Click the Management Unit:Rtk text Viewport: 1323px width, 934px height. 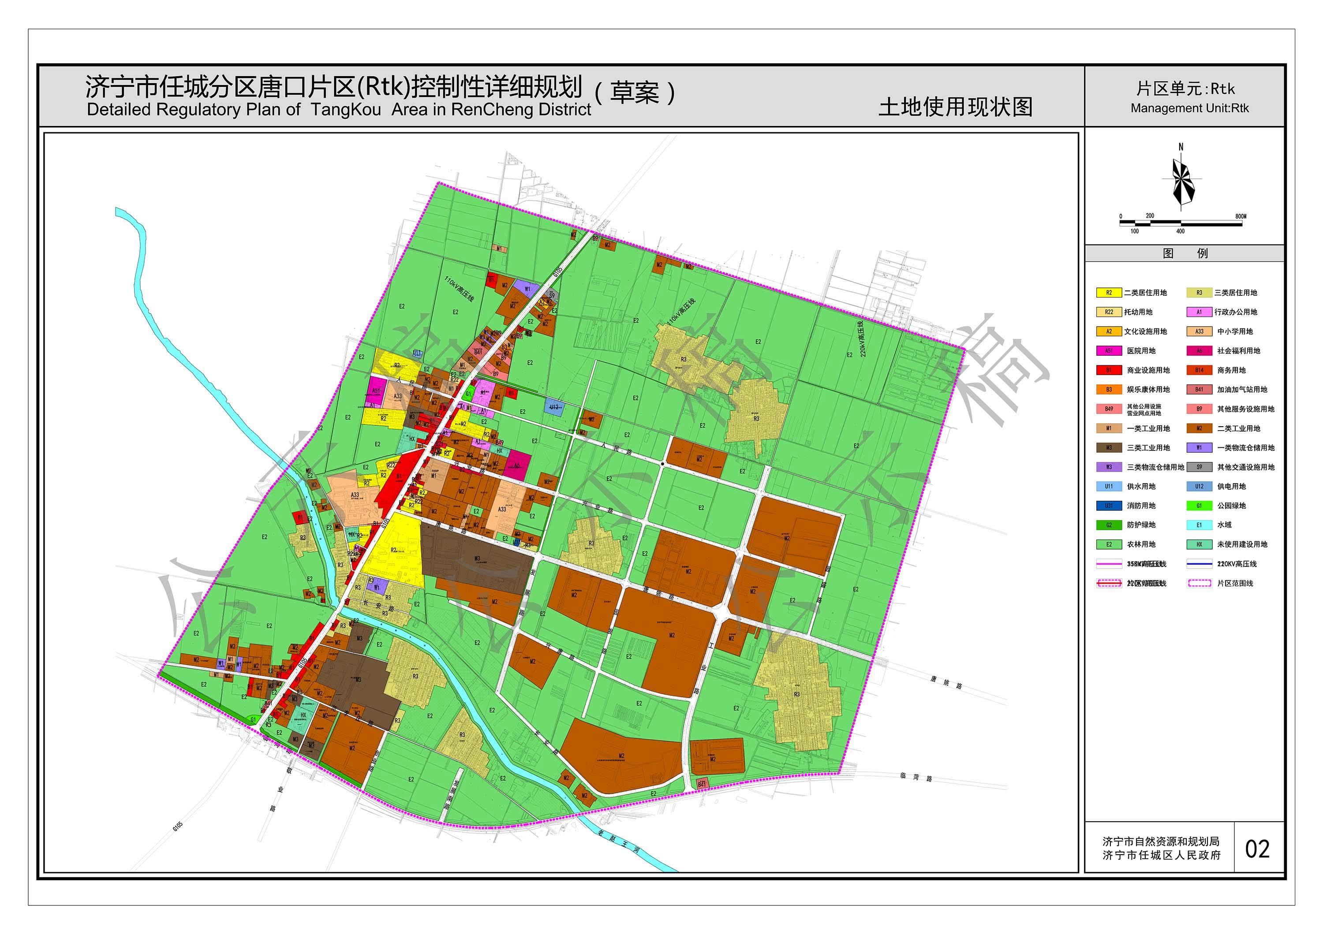click(1189, 108)
